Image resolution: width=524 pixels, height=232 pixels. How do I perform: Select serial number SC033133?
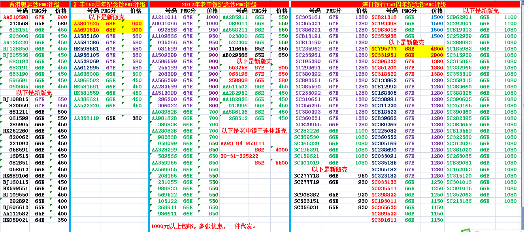384,182
